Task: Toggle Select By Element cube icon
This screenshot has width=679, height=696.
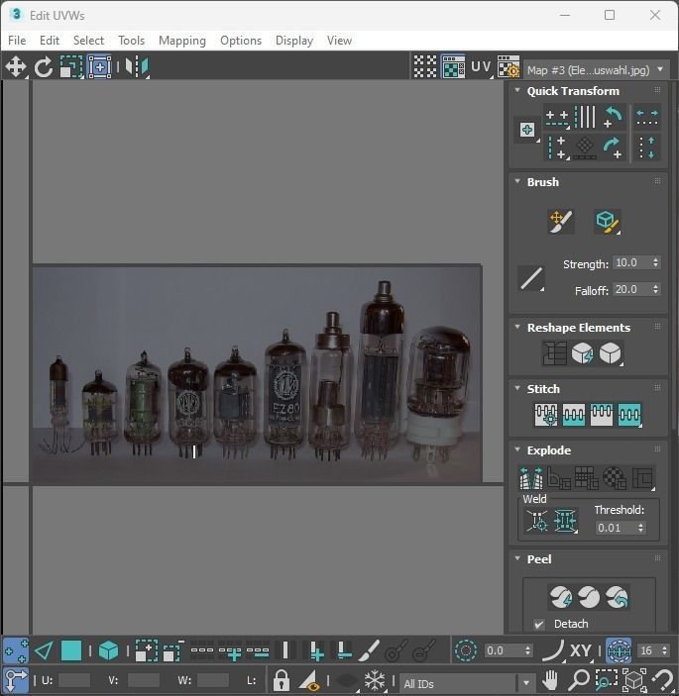Action: [x=108, y=651]
